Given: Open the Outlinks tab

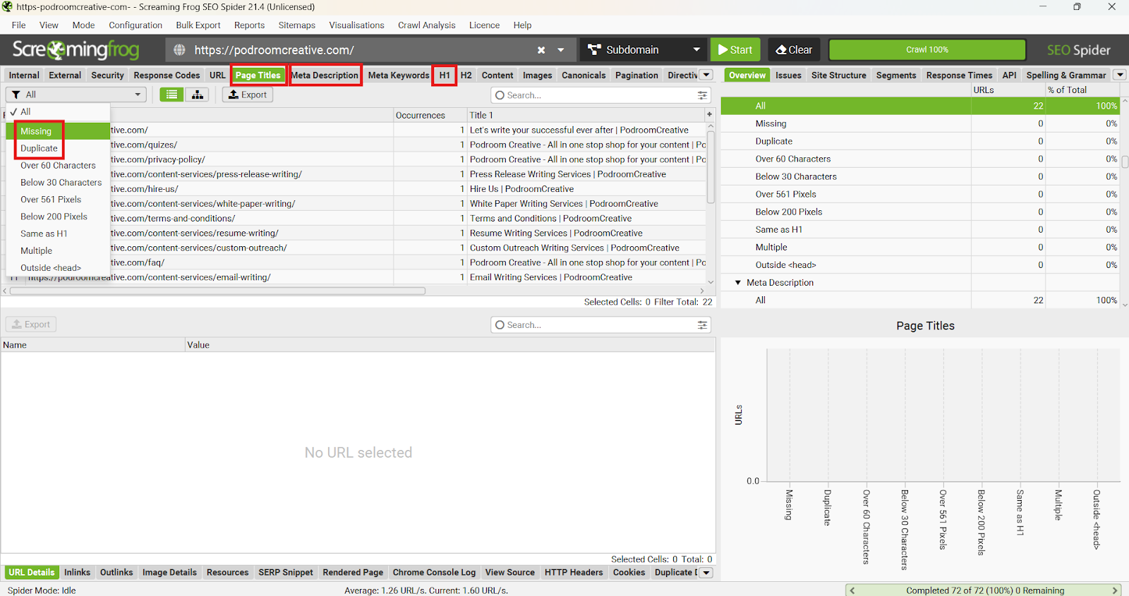Looking at the screenshot, I should point(116,573).
